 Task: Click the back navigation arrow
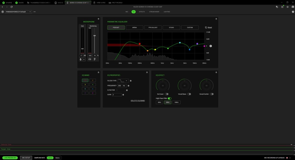click(2, 7)
